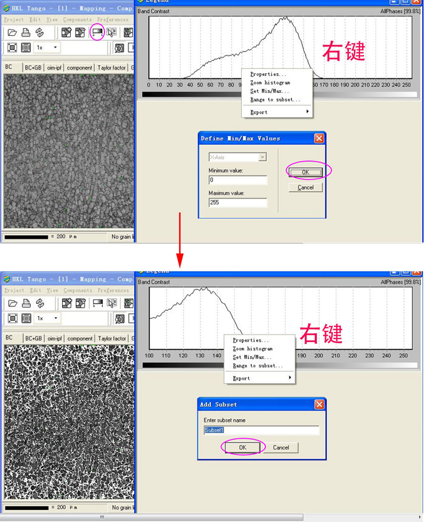Image resolution: width=426 pixels, height=522 pixels.
Task: Open X-Axis combo box in Define Min/Max Values
Action: click(237, 157)
